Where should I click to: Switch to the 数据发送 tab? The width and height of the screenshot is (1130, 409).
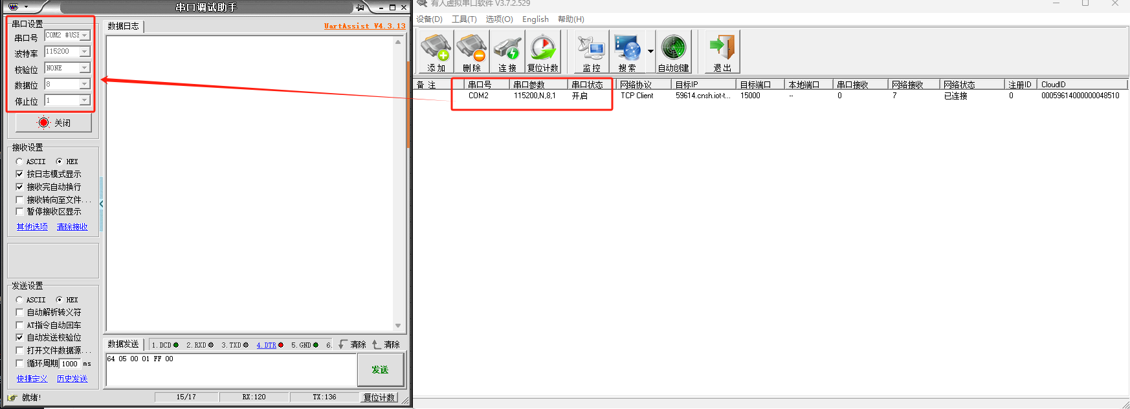123,344
